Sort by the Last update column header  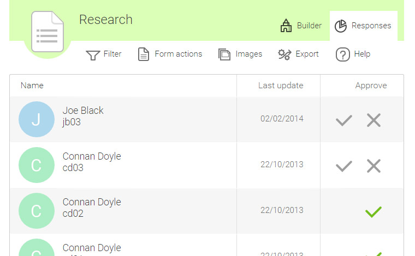[x=281, y=86]
